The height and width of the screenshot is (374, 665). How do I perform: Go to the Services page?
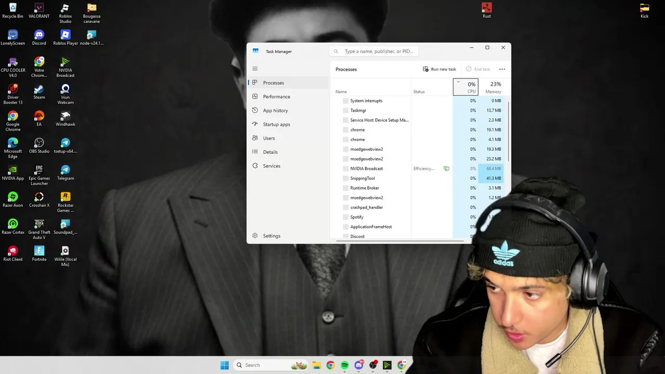click(x=288, y=166)
